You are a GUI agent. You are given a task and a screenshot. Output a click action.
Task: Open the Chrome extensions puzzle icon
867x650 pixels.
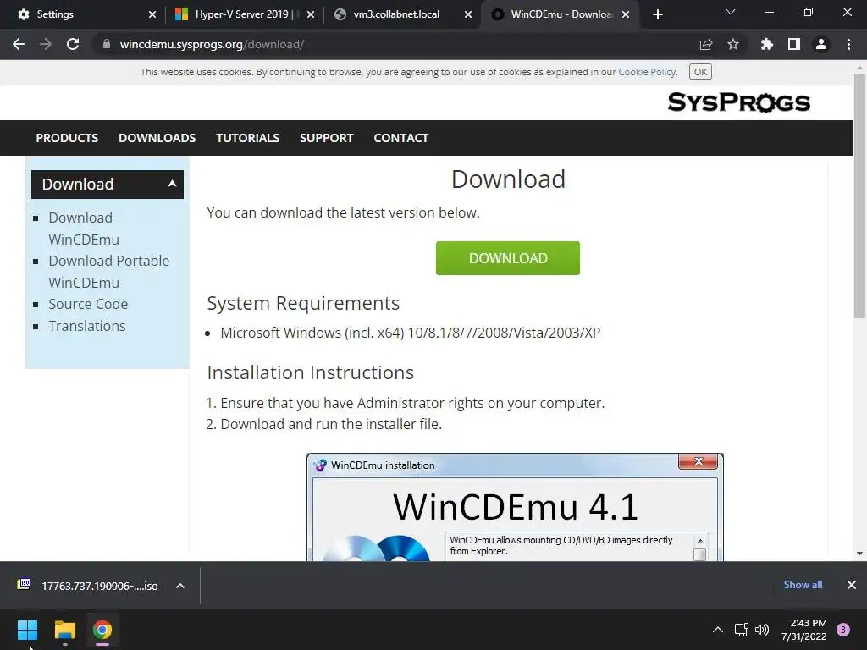point(766,44)
